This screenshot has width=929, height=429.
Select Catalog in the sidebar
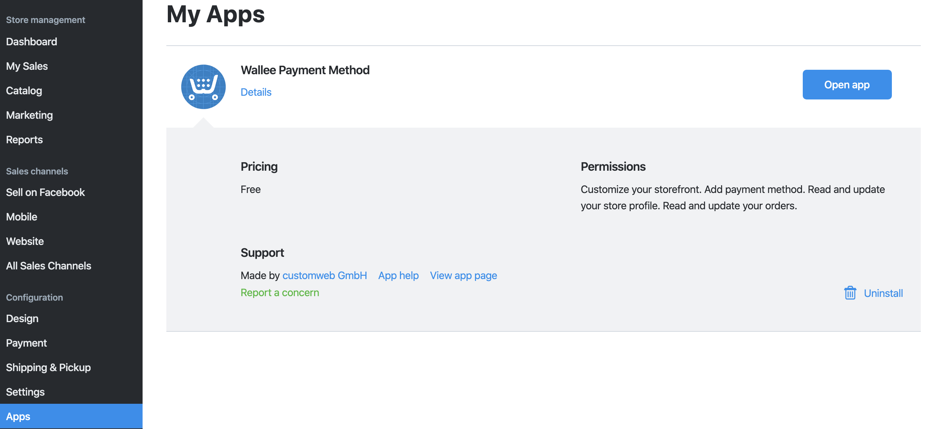[x=24, y=91]
